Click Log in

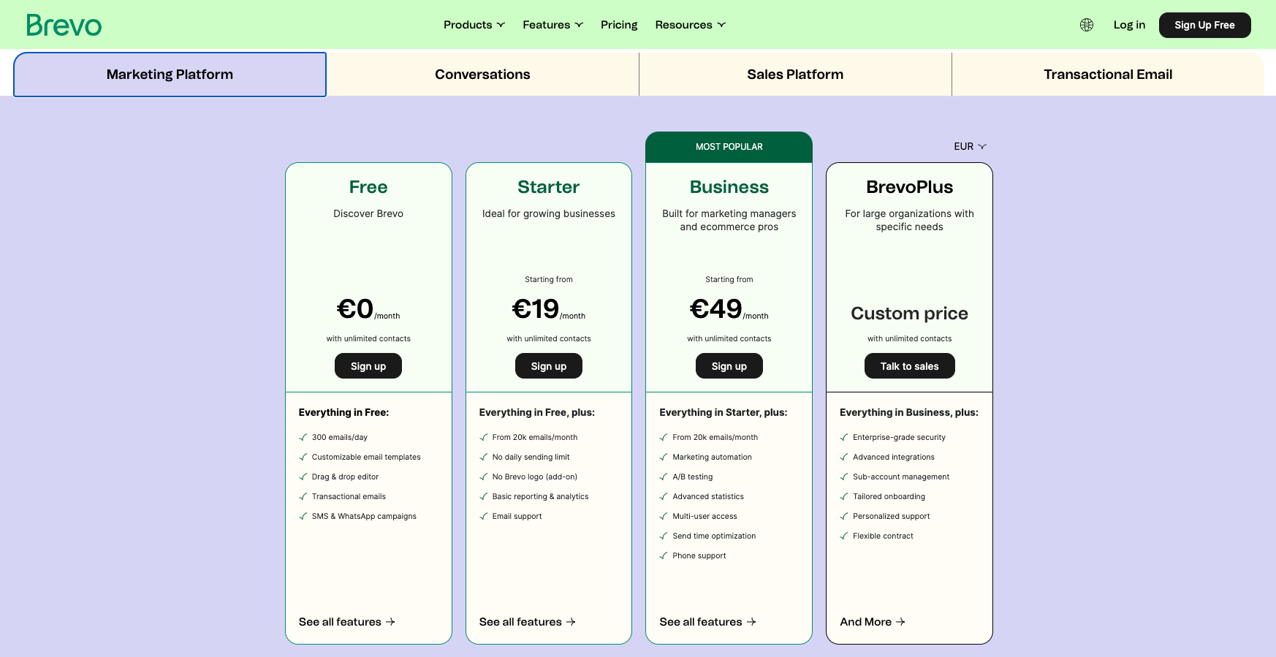pos(1129,25)
